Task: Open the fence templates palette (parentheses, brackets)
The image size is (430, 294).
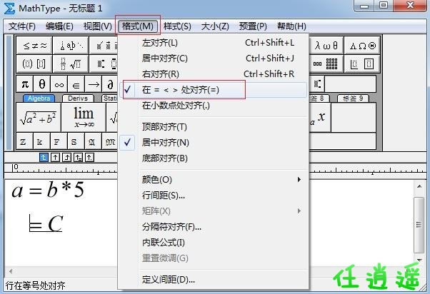Action: 34,64
